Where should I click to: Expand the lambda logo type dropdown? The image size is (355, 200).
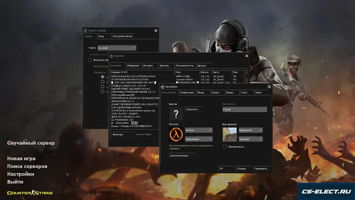pyautogui.click(x=199, y=130)
